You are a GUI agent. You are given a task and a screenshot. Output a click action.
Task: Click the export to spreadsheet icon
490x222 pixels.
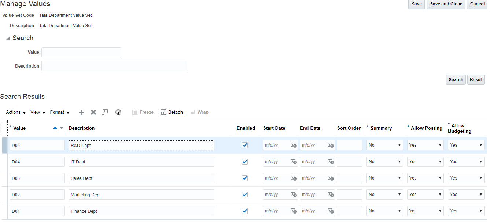coord(105,112)
